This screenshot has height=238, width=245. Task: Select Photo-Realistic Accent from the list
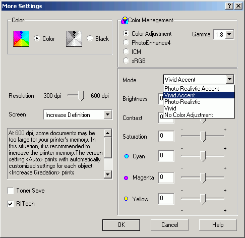(199, 89)
